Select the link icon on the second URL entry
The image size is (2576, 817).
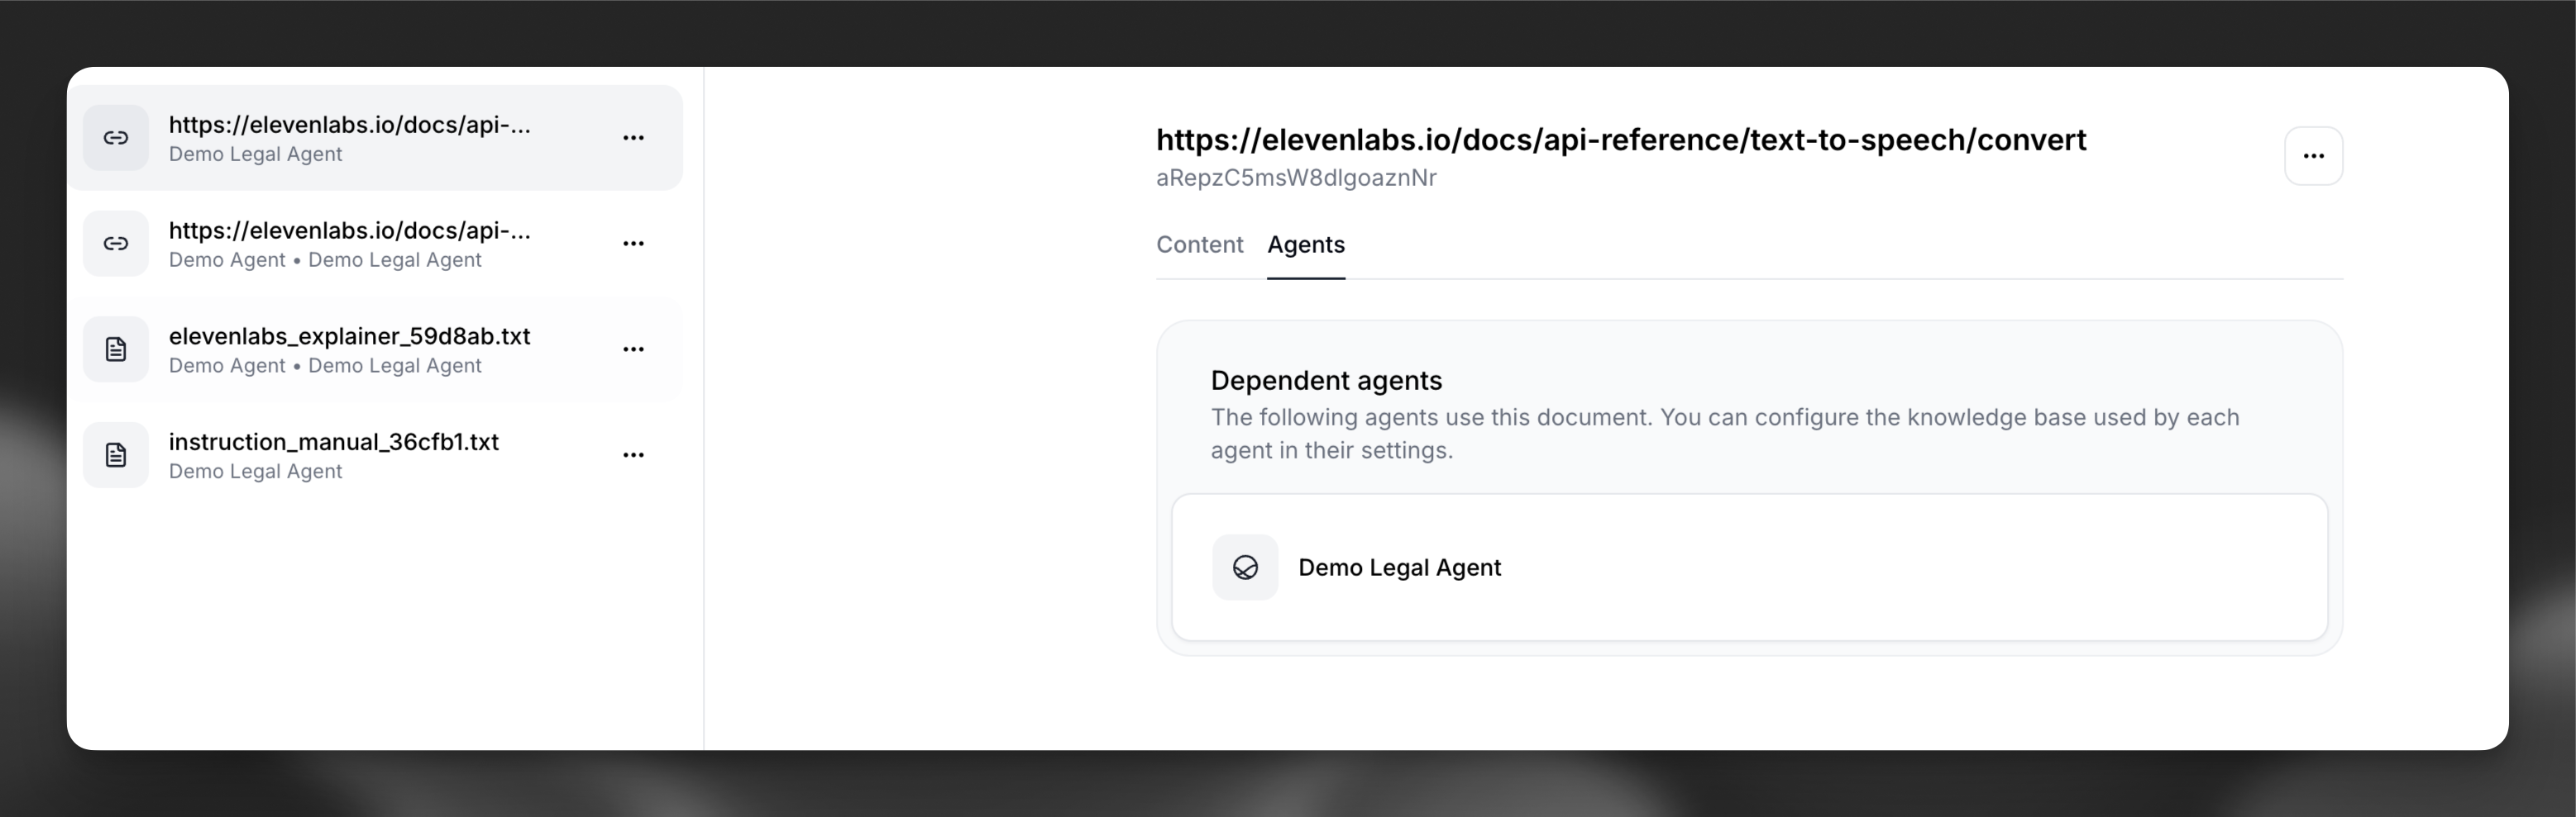point(116,244)
